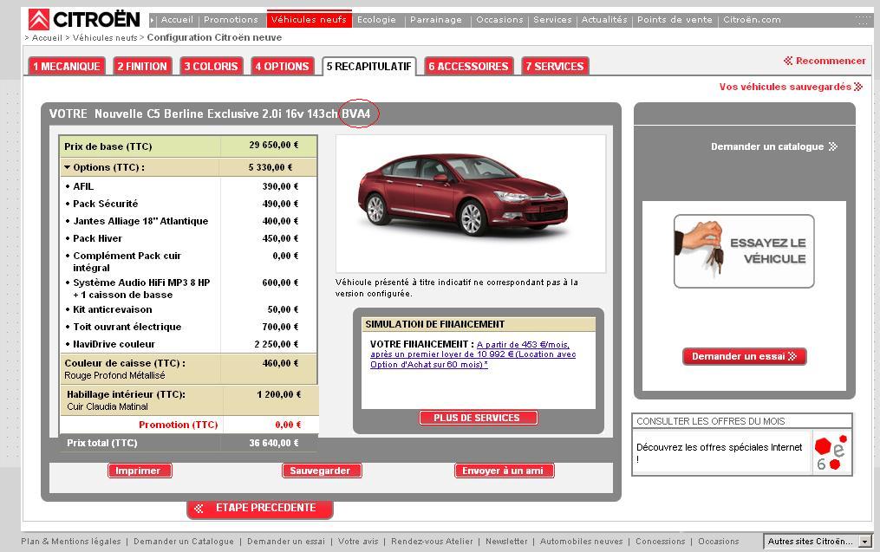
Task: Select Véhicules neufs in the top menu
Action: tap(309, 20)
